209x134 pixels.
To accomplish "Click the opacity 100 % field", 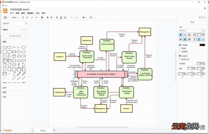I will point(200,64).
